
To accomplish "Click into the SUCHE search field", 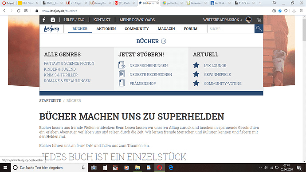I will [231, 29].
